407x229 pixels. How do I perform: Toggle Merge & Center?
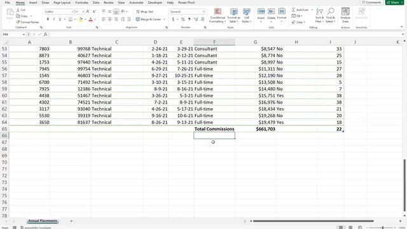pos(149,20)
